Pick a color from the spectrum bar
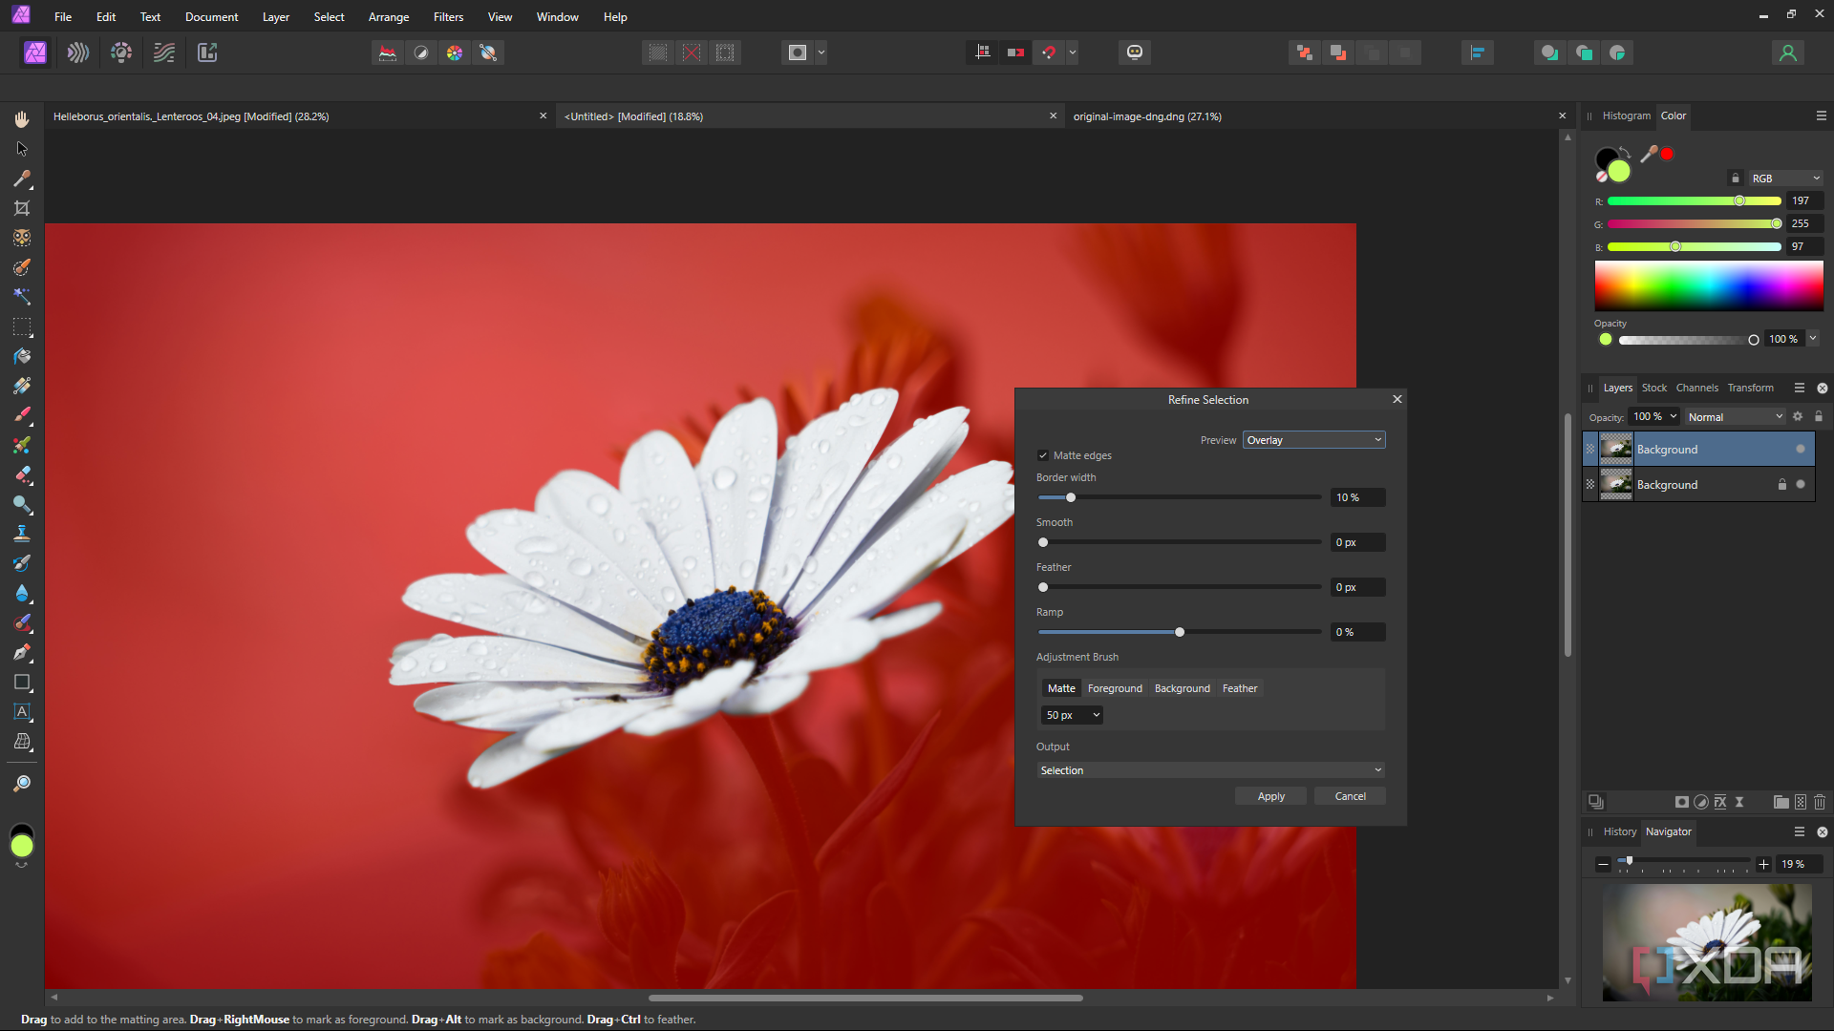Viewport: 1834px width, 1031px height. [x=1708, y=286]
